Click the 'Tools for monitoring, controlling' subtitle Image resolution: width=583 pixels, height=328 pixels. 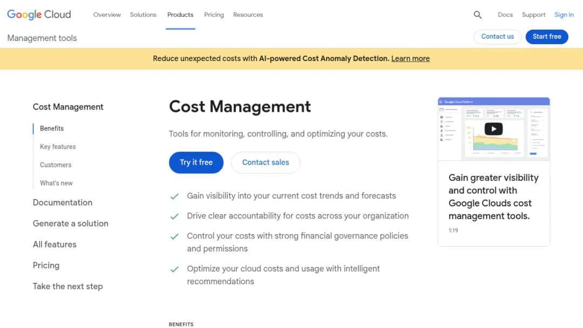(x=278, y=134)
